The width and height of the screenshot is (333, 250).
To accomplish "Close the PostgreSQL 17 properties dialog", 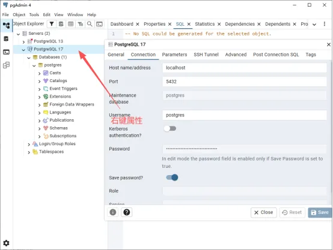I will pyautogui.click(x=329, y=44).
